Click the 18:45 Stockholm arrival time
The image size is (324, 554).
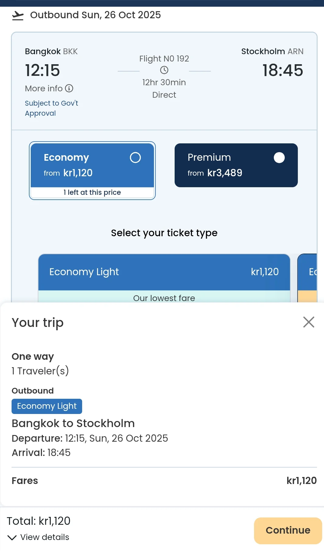click(x=283, y=70)
